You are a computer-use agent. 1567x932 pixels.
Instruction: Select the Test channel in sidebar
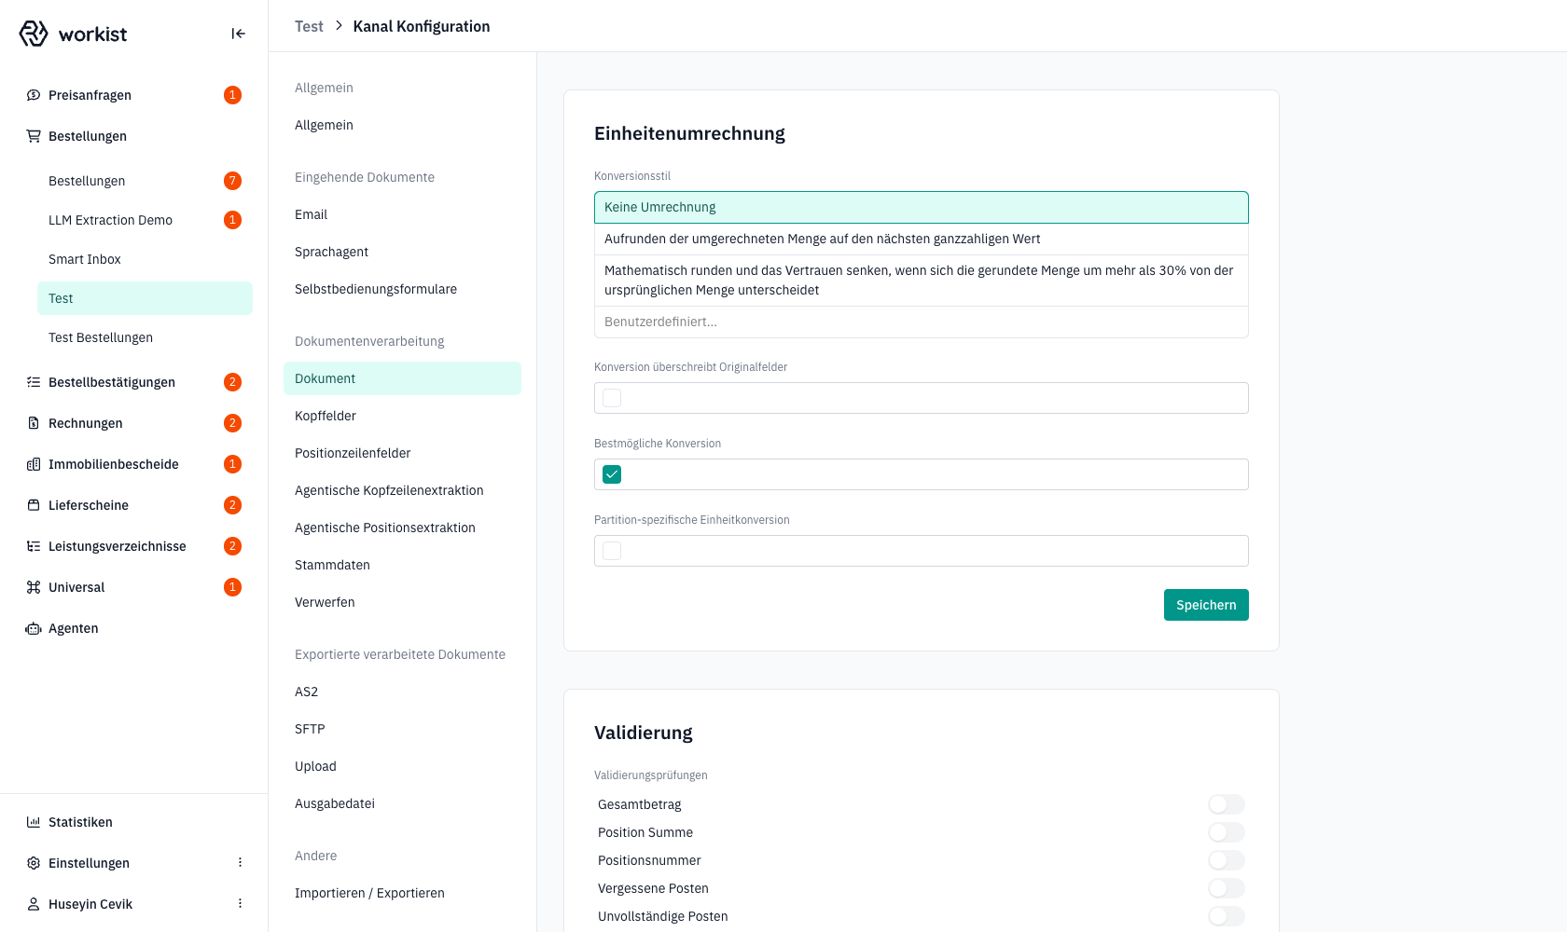(x=145, y=298)
